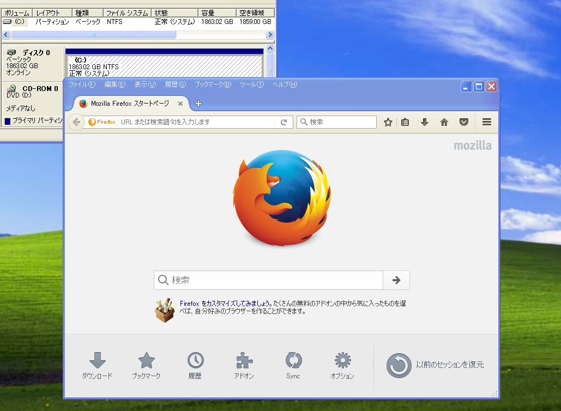Go to home page via house icon
The height and width of the screenshot is (411, 561).
(x=444, y=122)
